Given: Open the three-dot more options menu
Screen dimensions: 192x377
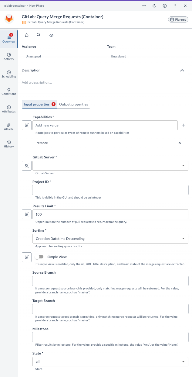Looking at the screenshot, I should pyautogui.click(x=175, y=6).
